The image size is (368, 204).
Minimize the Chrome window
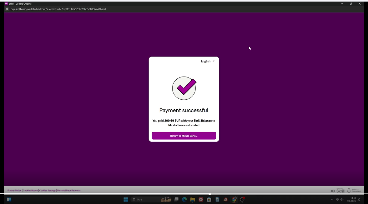(342, 4)
